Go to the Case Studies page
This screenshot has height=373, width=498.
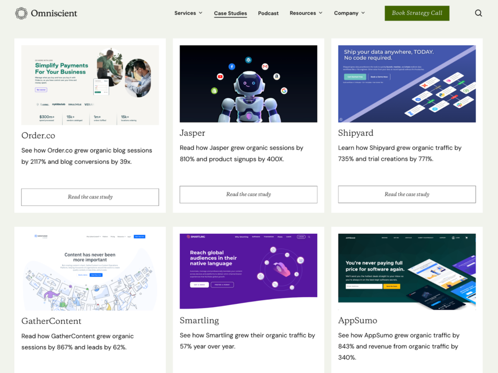[x=231, y=13]
